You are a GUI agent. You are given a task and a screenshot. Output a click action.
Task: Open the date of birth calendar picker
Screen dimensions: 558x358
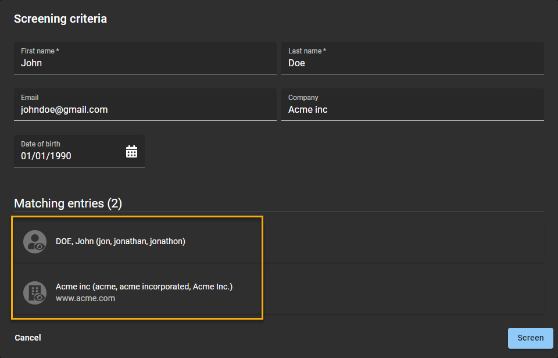point(132,152)
